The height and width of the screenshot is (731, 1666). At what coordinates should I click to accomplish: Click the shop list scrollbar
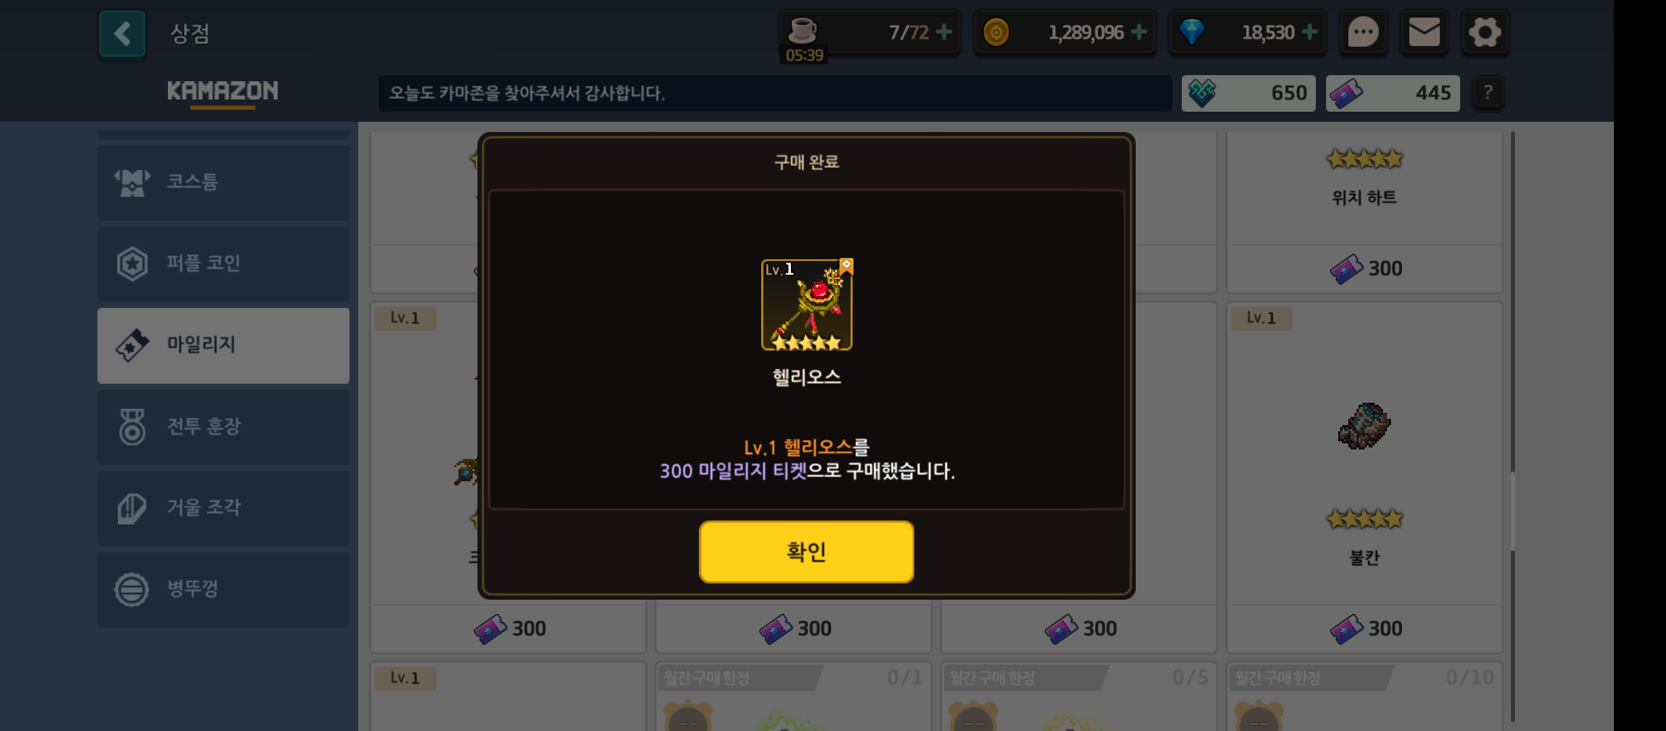[1512, 426]
